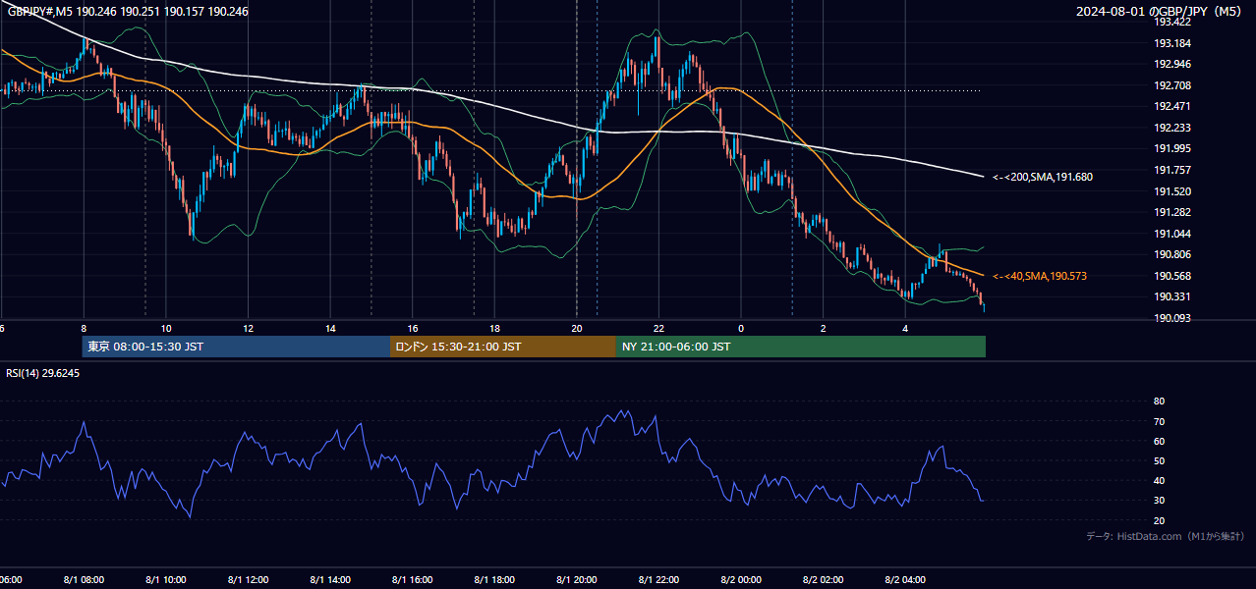1256x589 pixels.
Task: Click the 8/1 10:00 time axis label
Action: click(x=165, y=580)
